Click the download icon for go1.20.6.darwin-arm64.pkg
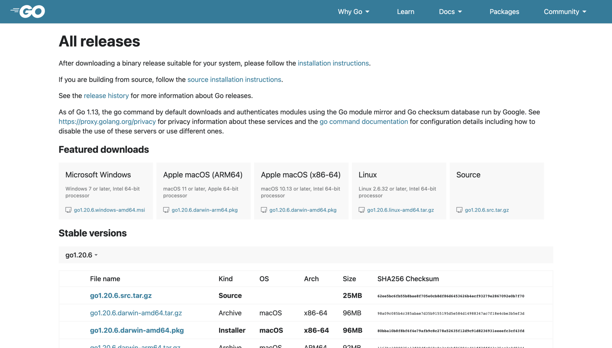The image size is (612, 348). coord(166,210)
